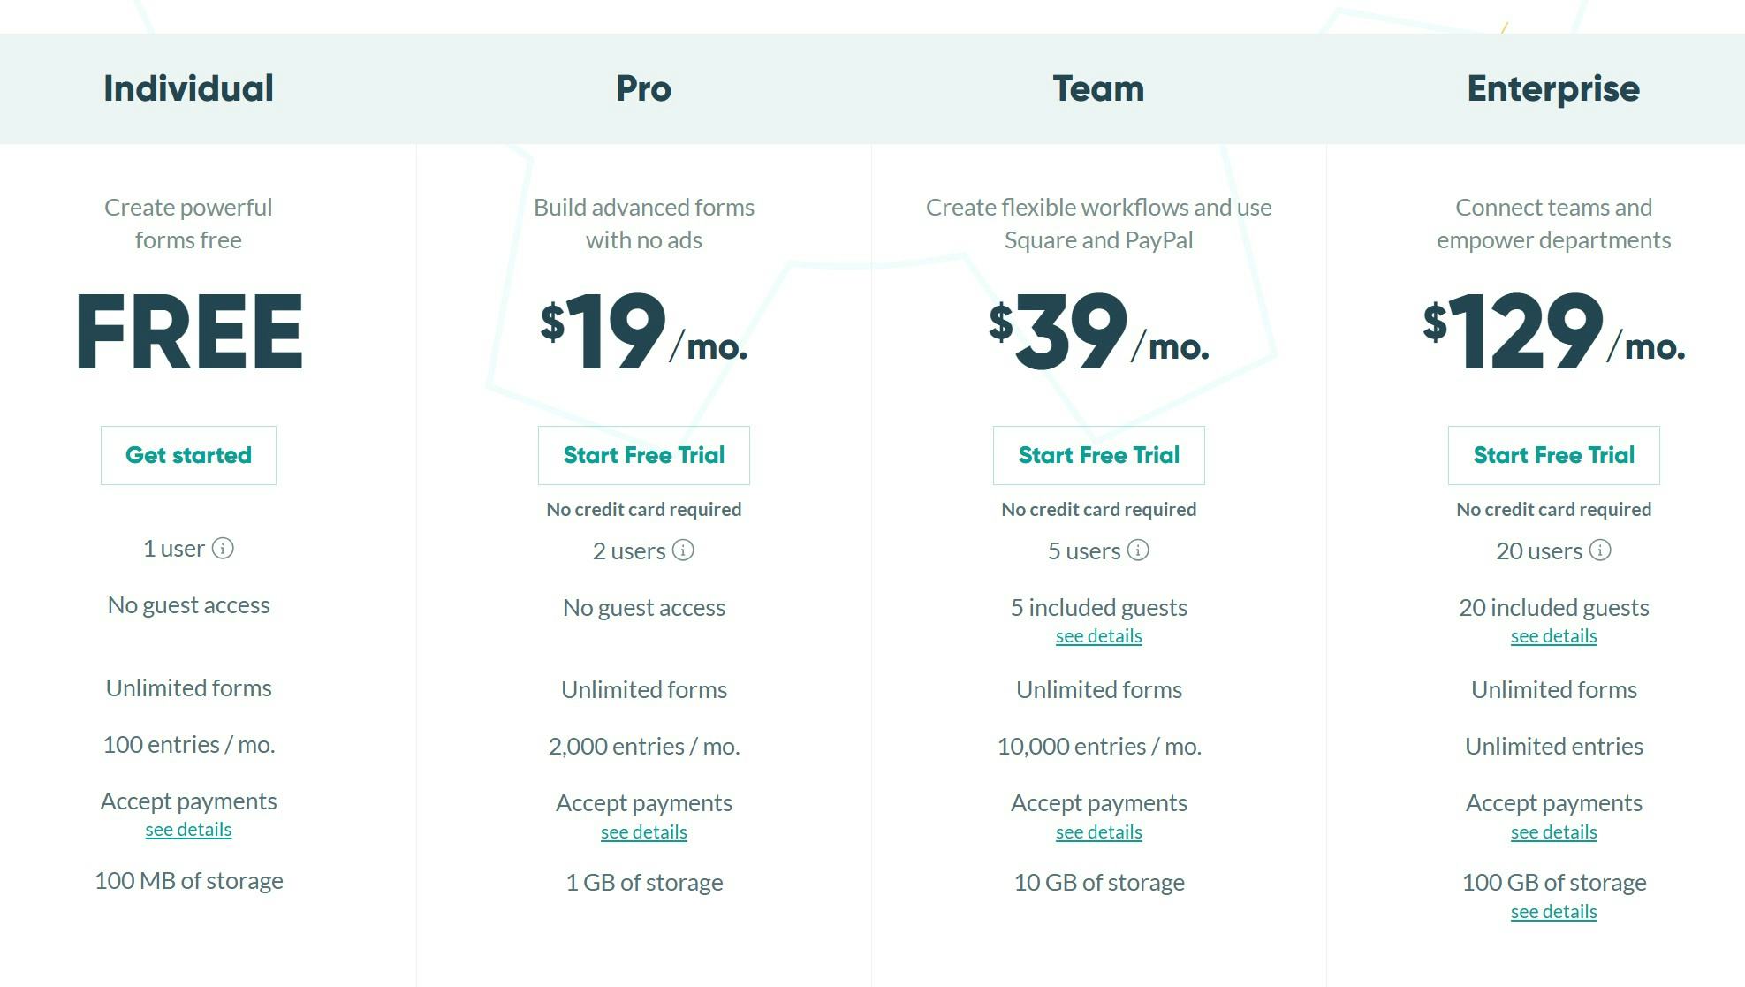Open see details under Pro Accept payments
The image size is (1745, 987).
(x=643, y=831)
